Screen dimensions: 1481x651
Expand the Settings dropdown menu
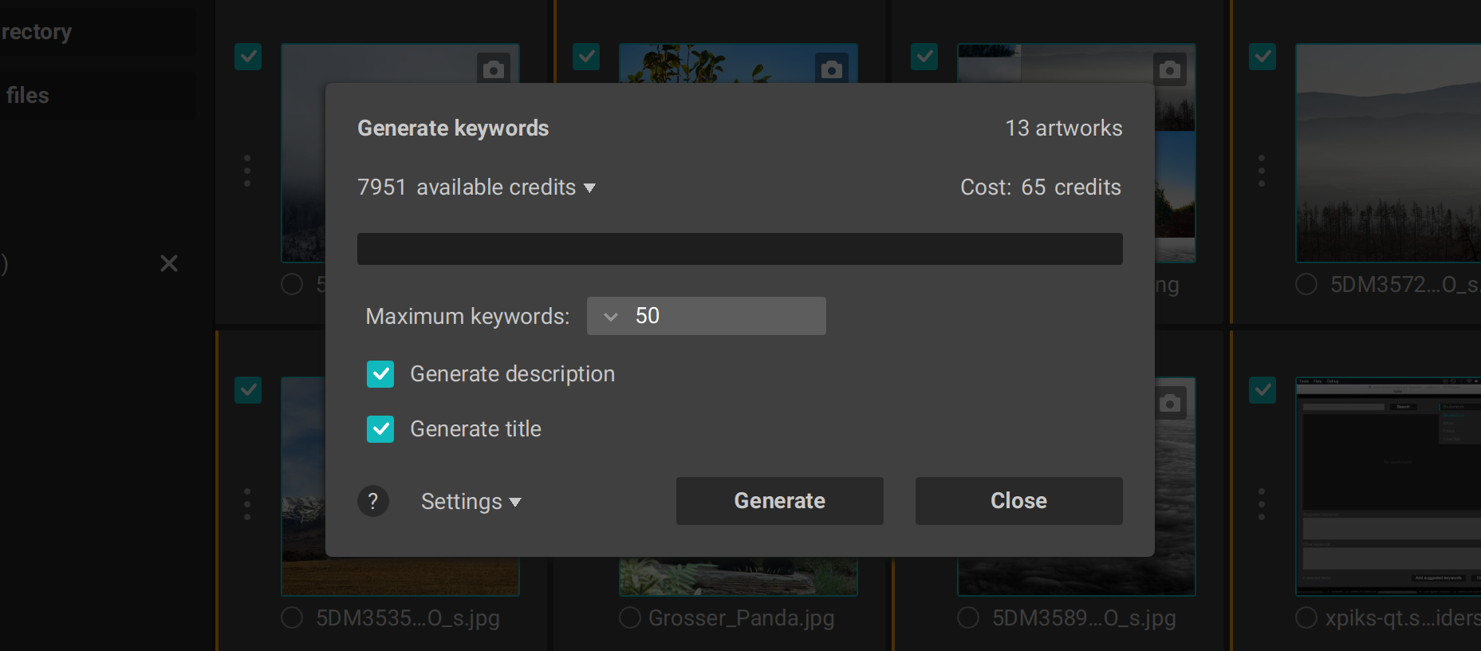[471, 502]
